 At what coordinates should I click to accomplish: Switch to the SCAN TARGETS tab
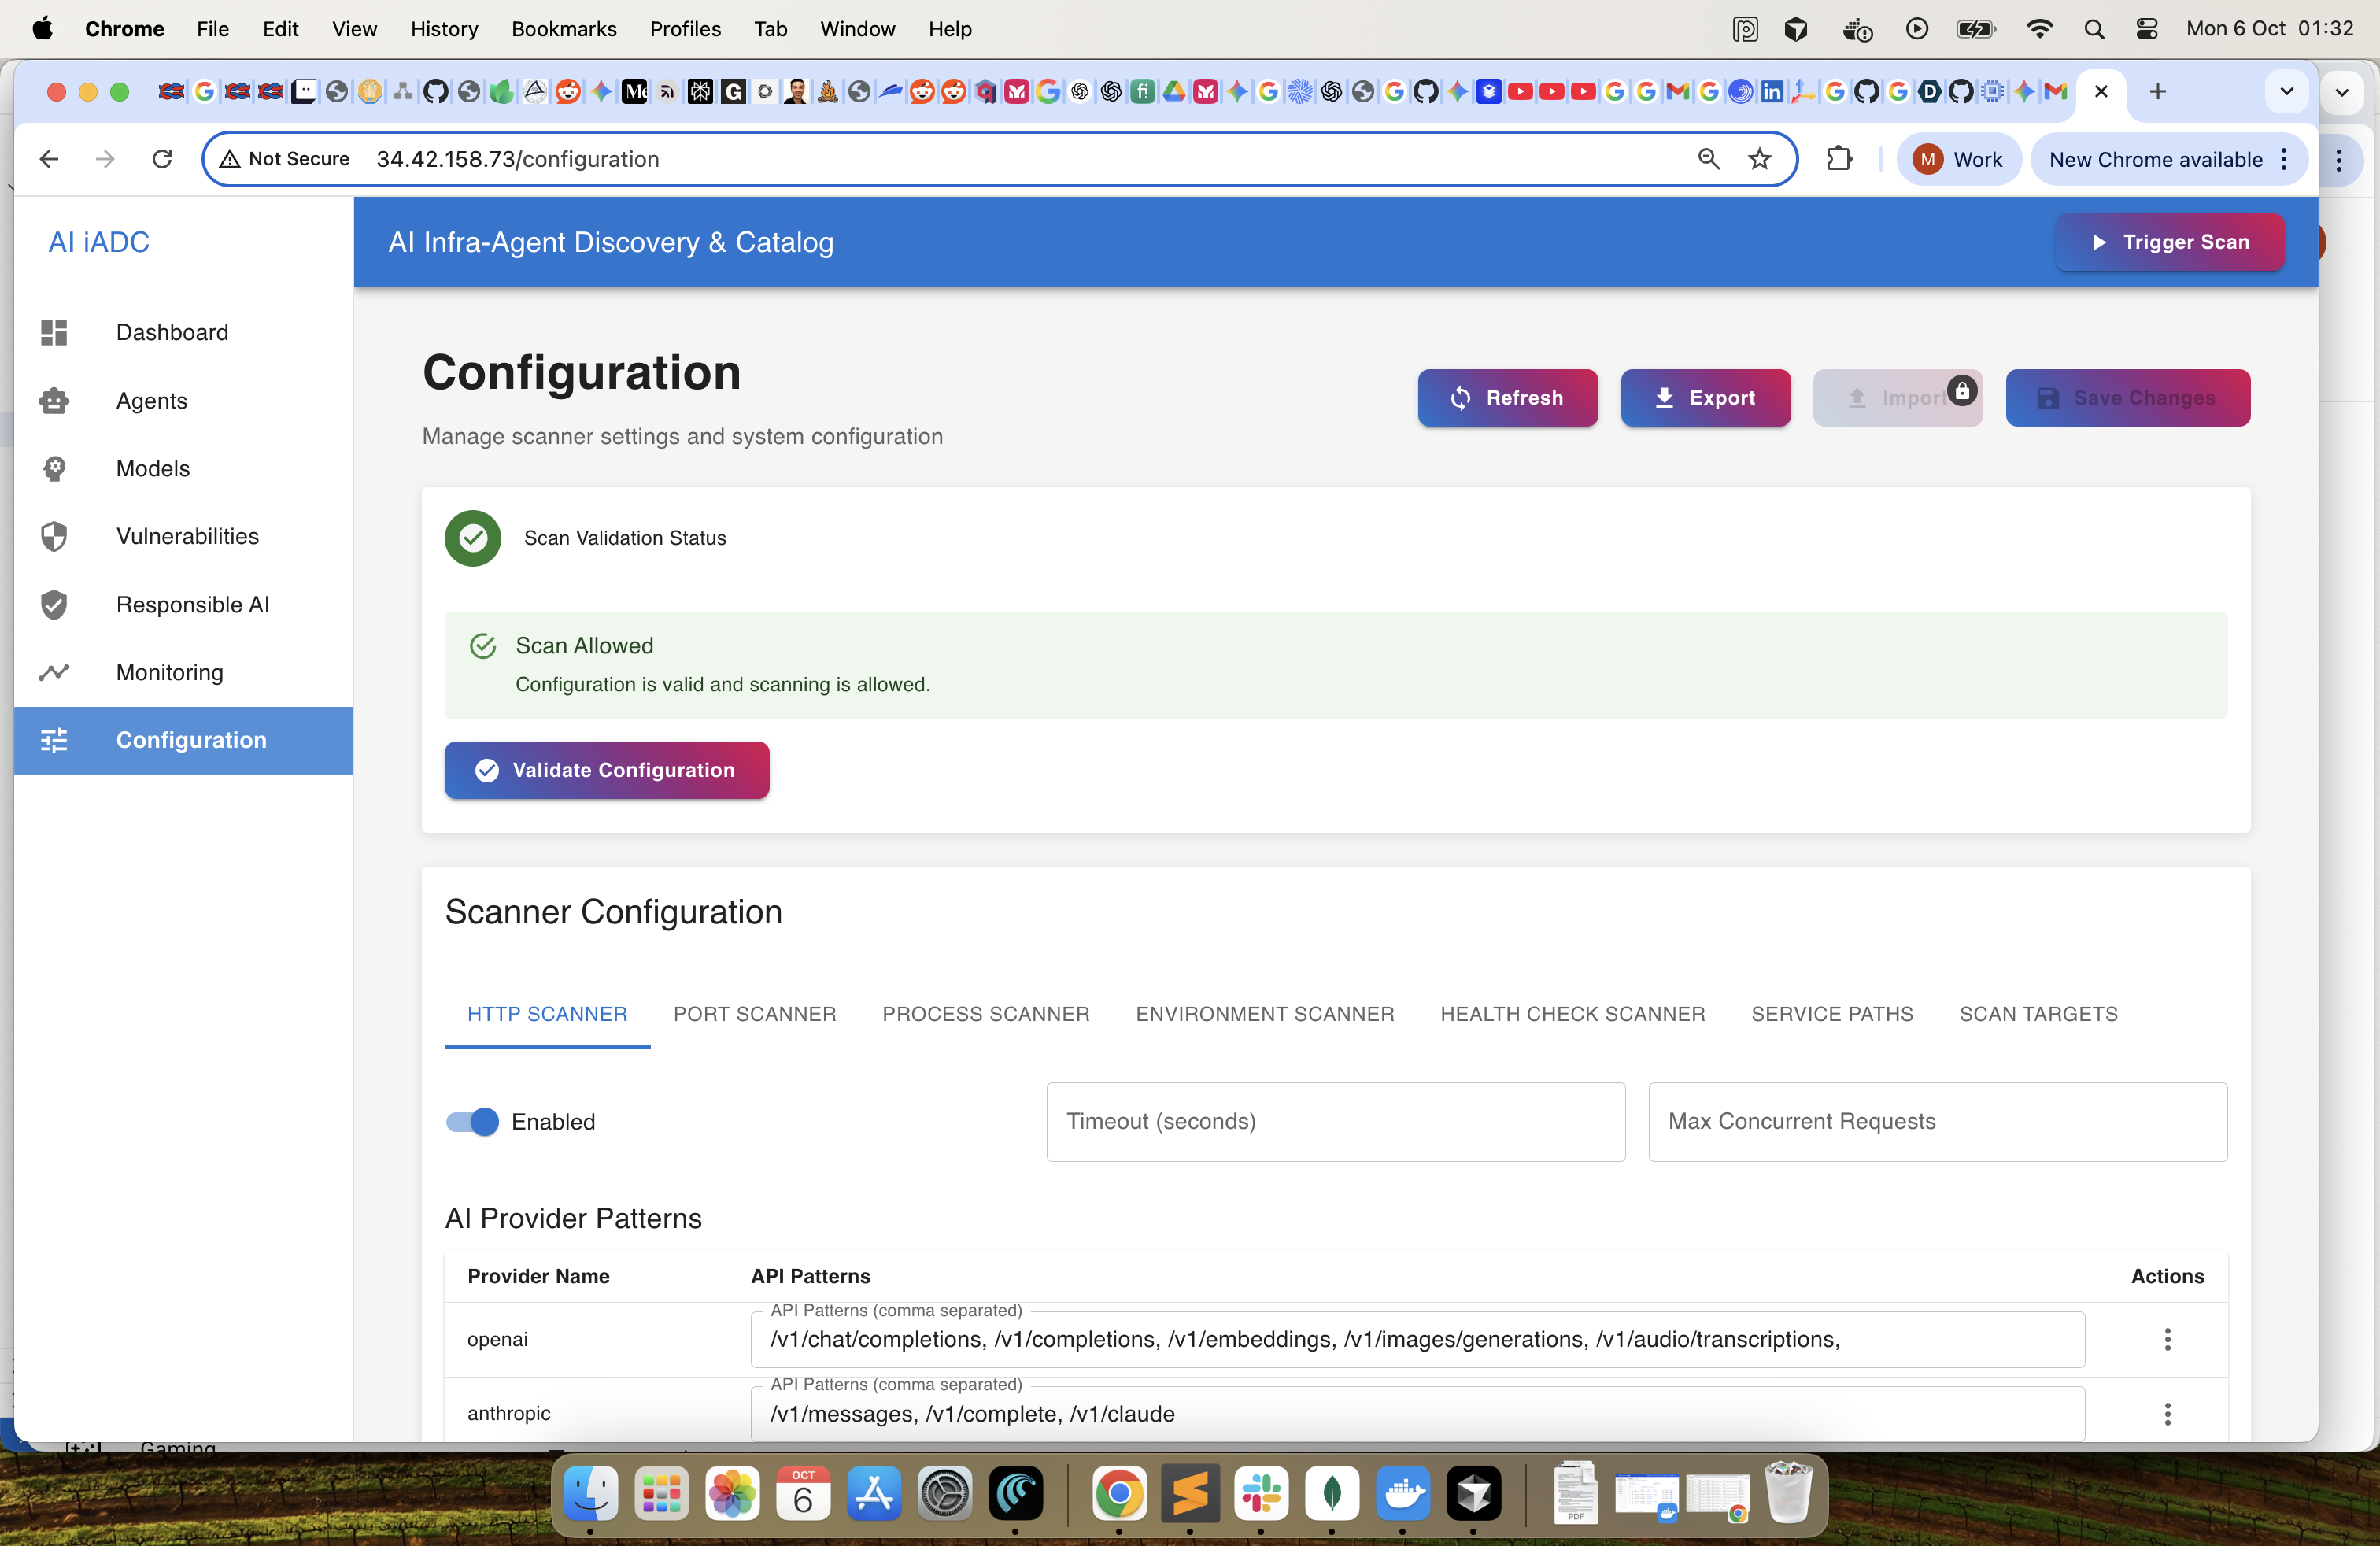coord(2037,1013)
